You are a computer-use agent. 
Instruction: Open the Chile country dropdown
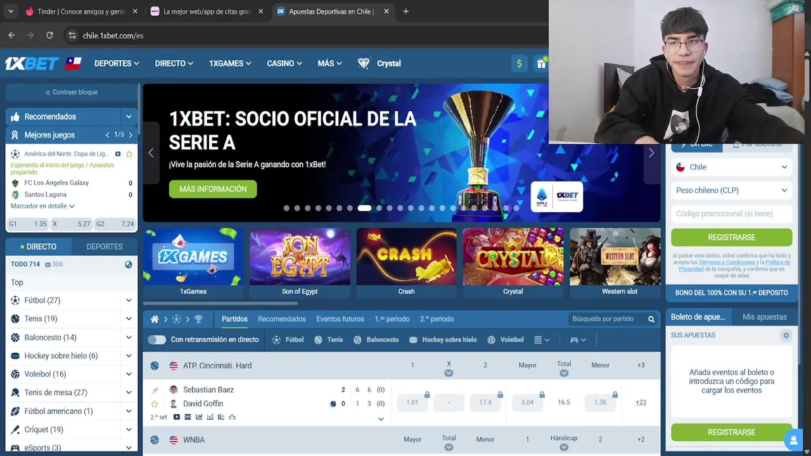tap(731, 167)
